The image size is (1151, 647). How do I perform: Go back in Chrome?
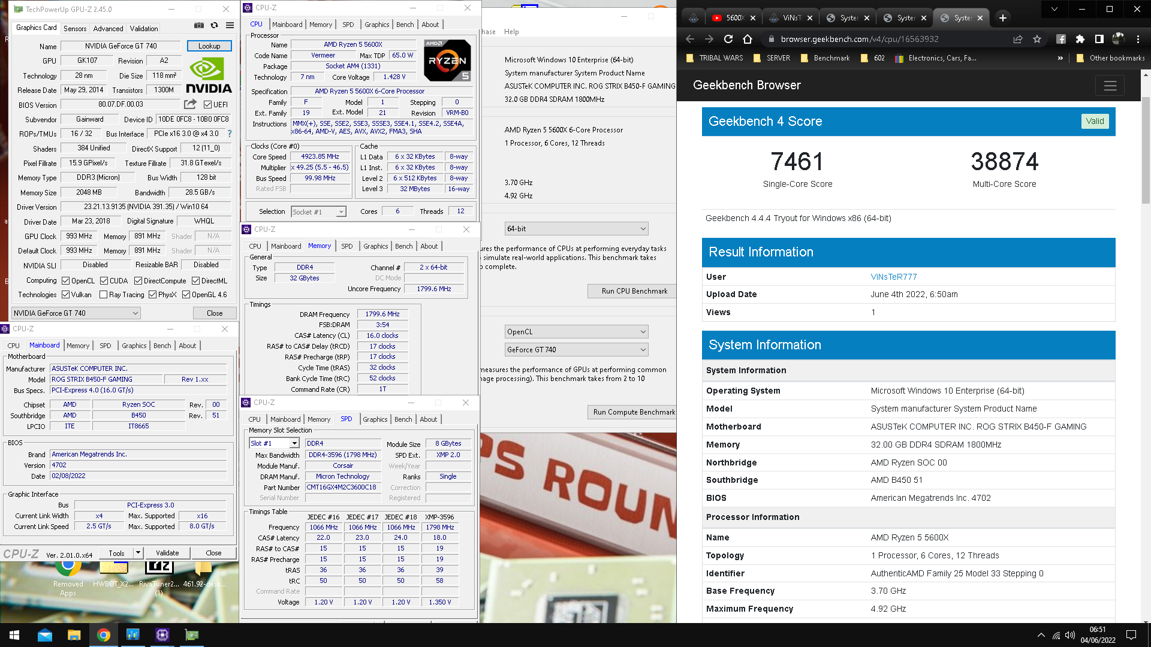[689, 39]
